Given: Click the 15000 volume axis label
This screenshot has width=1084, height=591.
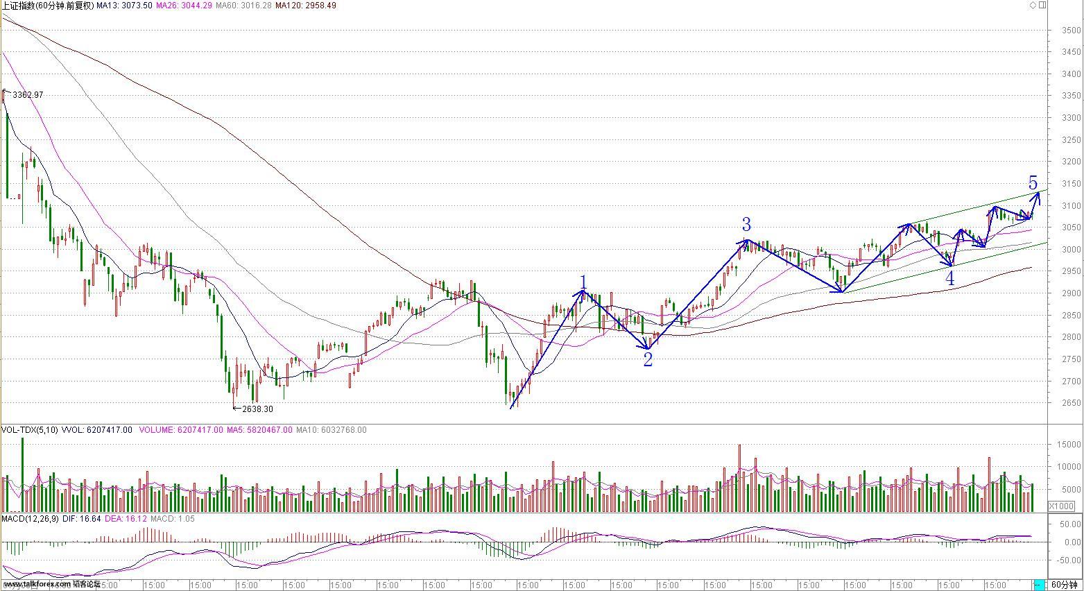Looking at the screenshot, I should pyautogui.click(x=1069, y=445).
